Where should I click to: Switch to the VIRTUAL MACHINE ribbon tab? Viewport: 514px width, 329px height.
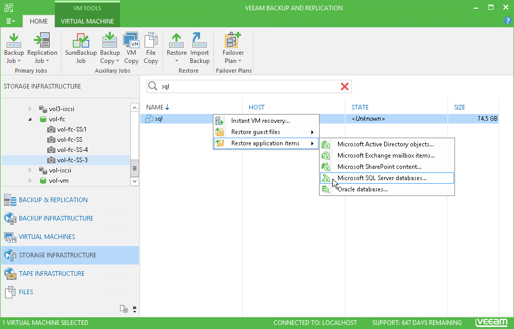click(x=88, y=21)
